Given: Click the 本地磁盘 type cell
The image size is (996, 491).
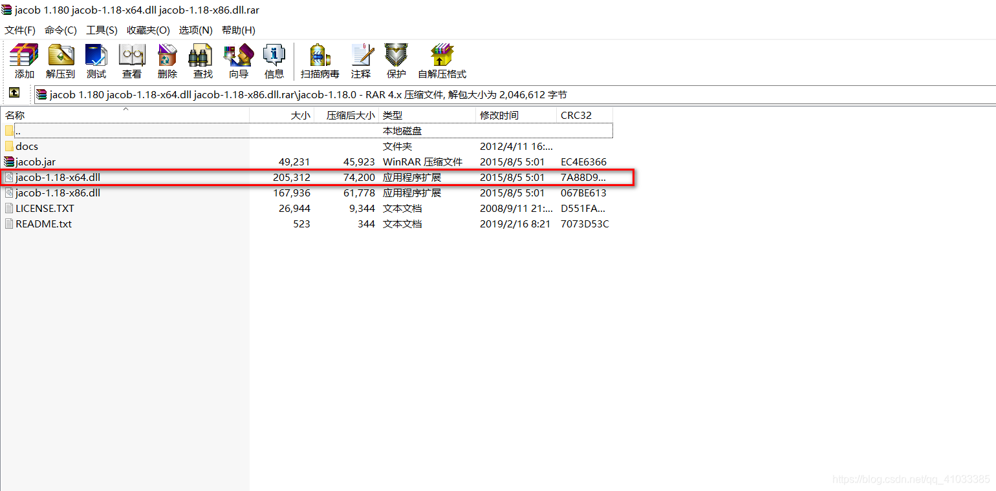Looking at the screenshot, I should (402, 131).
